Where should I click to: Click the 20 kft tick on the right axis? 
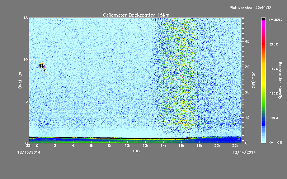(x=247, y=92)
